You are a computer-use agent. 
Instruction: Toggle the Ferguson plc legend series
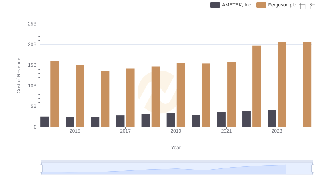click(276, 5)
